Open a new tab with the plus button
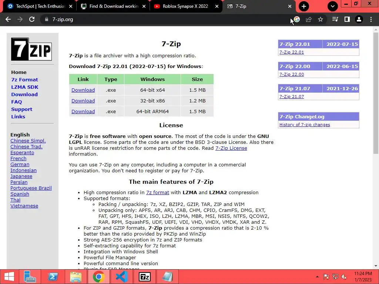This screenshot has height=284, width=379. [x=304, y=6]
